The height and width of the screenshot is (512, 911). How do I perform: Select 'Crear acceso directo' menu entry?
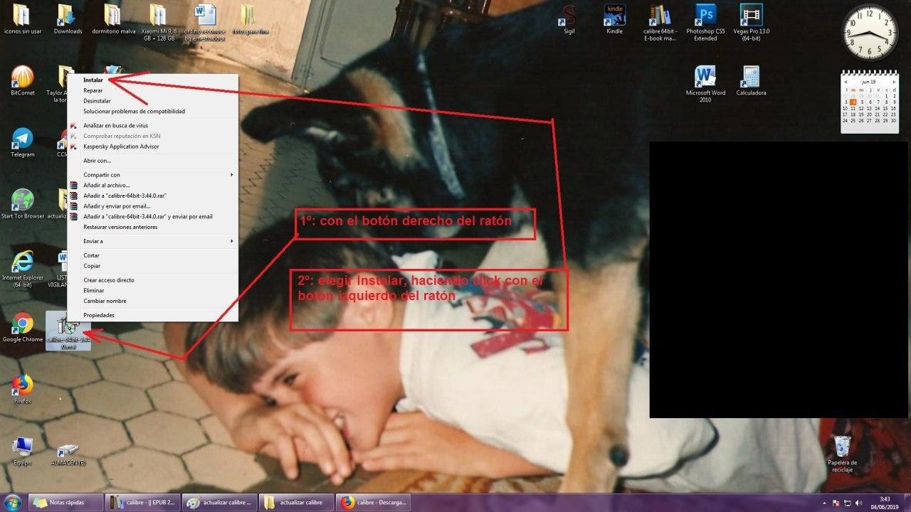(x=152, y=280)
